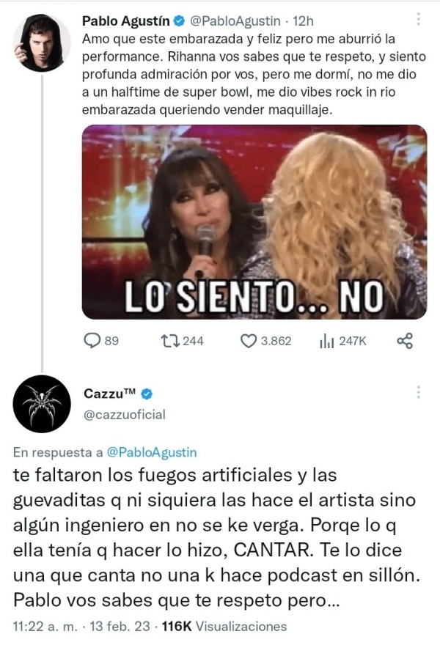Open the three-dot menu on Pablo Agustín's tweet
This screenshot has height=645, width=440.
(x=418, y=19)
